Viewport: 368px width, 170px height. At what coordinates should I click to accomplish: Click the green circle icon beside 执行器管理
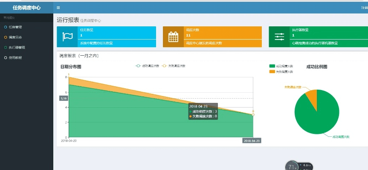click(5, 48)
